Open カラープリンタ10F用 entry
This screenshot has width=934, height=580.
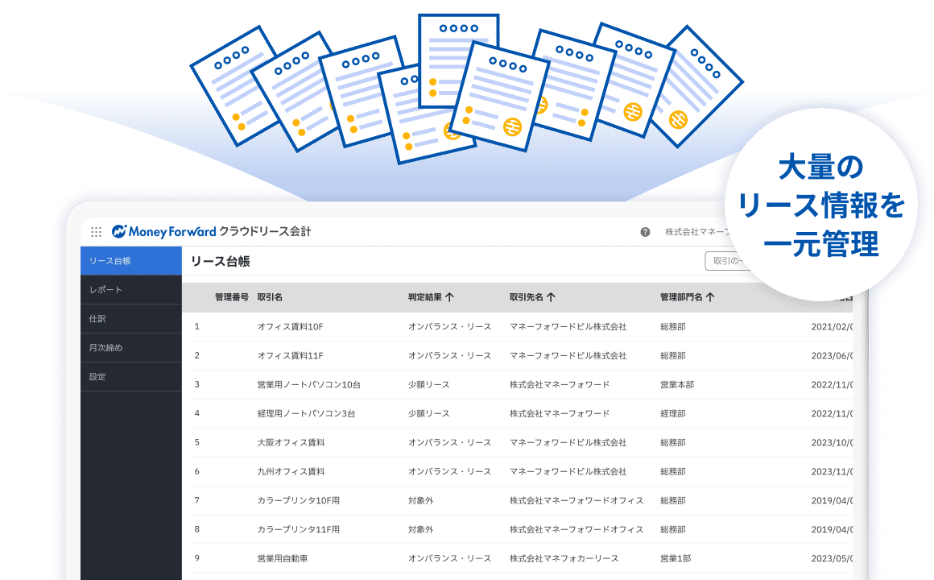(x=299, y=501)
